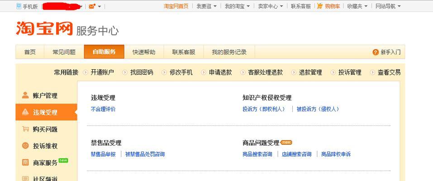The image size is (433, 181).
Task: Open the 客服处理退款 quick link
Action: click(x=266, y=72)
